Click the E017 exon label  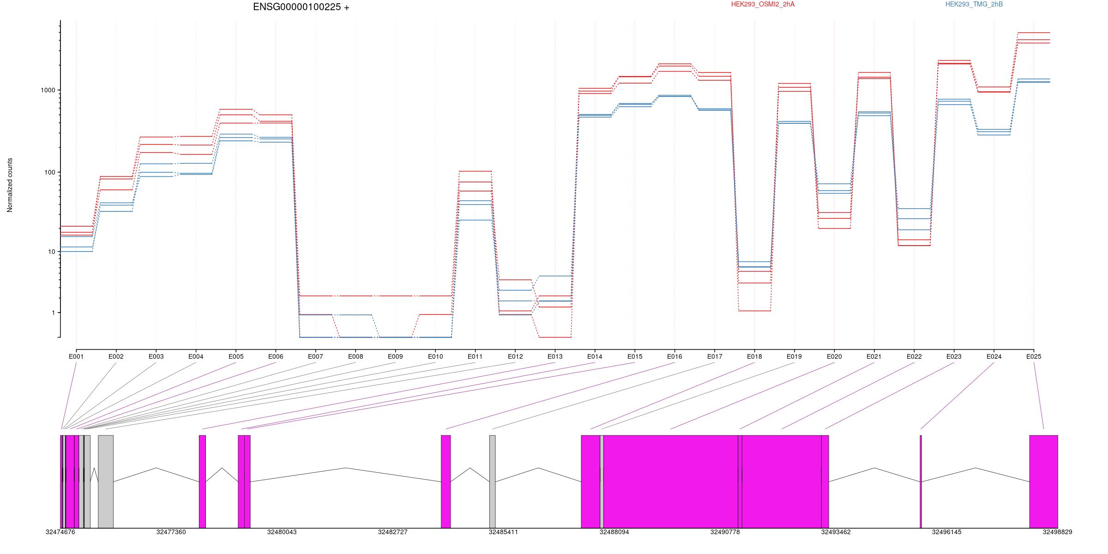715,356
